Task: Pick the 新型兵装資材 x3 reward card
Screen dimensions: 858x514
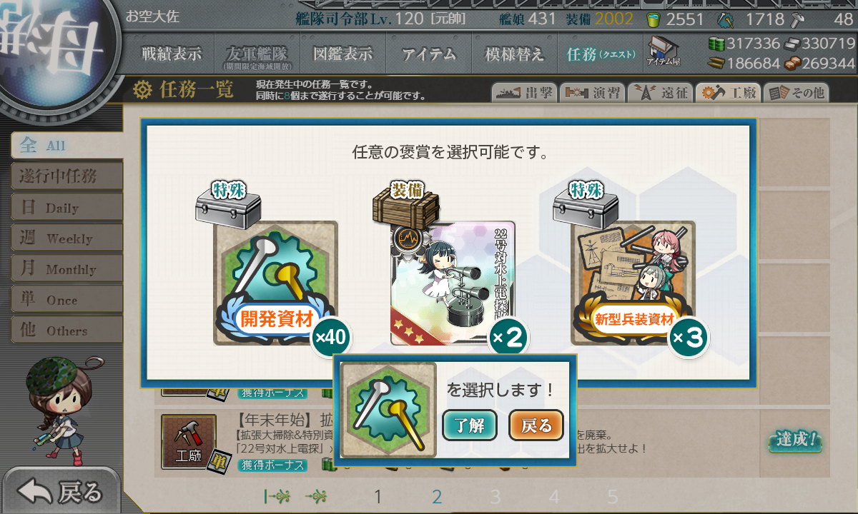Action: pos(633,283)
